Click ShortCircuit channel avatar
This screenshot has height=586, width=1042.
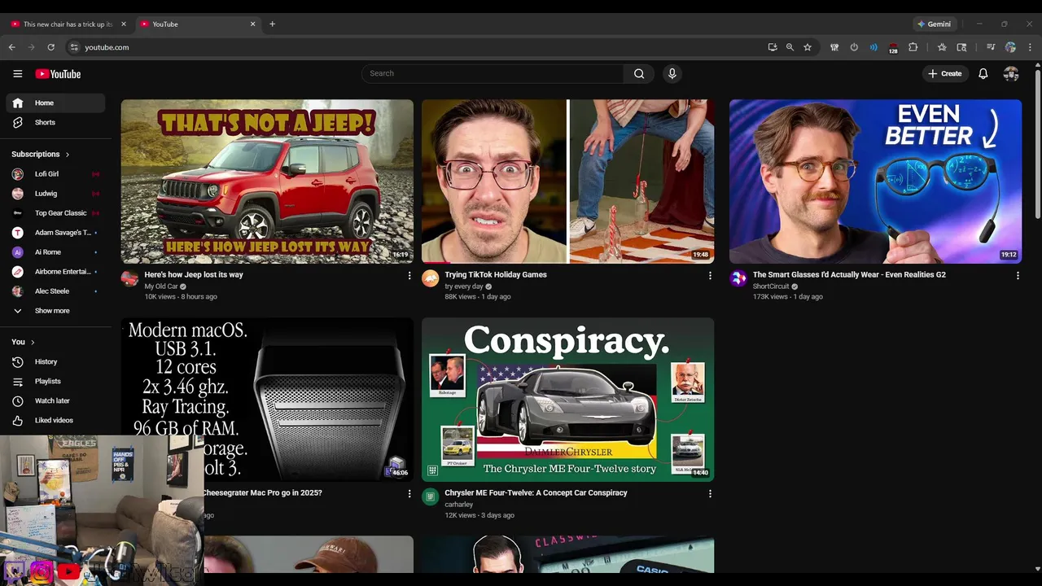(738, 279)
